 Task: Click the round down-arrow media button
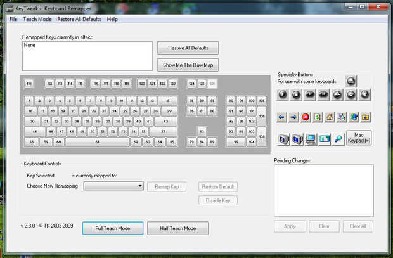click(351, 95)
